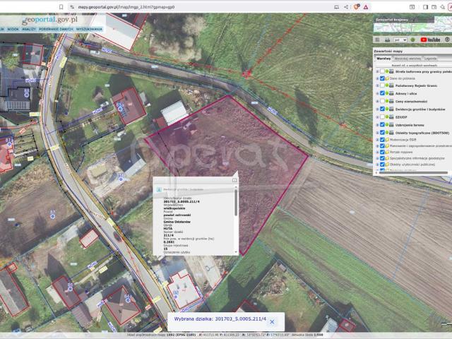The image size is (452, 339).
Task: Uncheck Ewidencja gruntów i budynków checkbox
Action: (382, 109)
